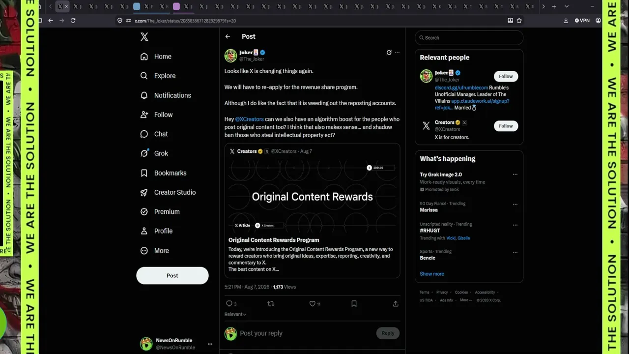Expand the footer More menu
The width and height of the screenshot is (629, 354).
click(465, 300)
